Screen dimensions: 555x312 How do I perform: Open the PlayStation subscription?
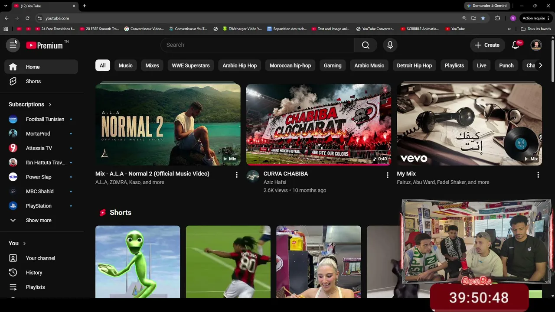[41, 206]
